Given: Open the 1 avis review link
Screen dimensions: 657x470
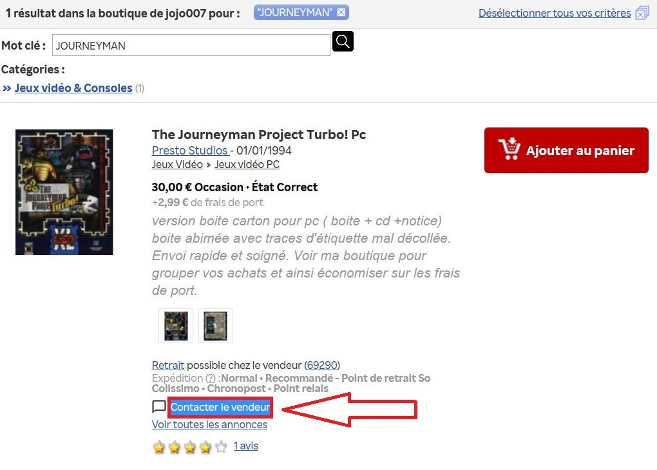Looking at the screenshot, I should click(245, 446).
